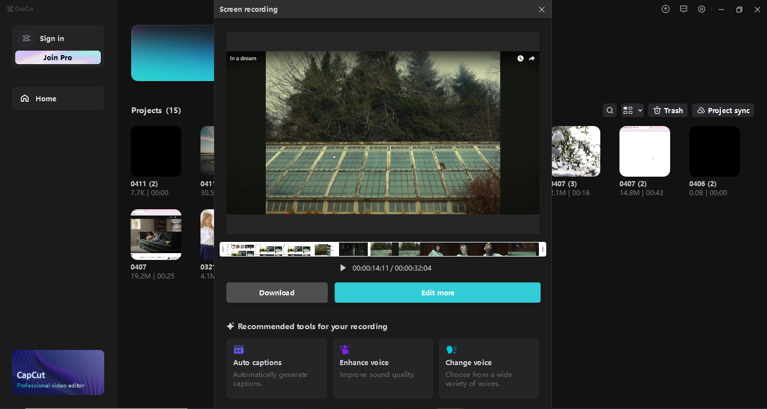767x409 pixels.
Task: Open the Trash from the projects toolbar
Action: coord(667,110)
